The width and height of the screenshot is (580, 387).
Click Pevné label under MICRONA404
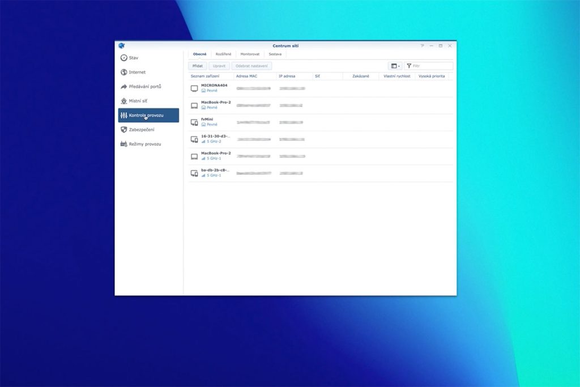212,91
